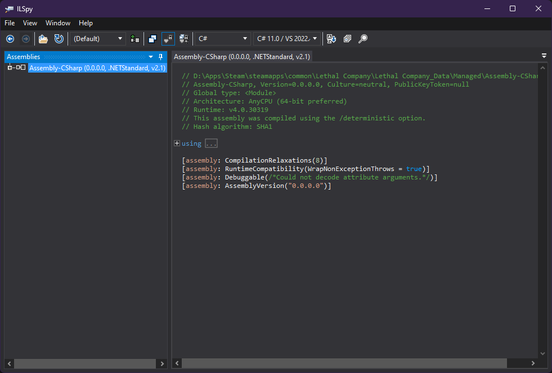The width and height of the screenshot is (552, 373).
Task: Click the copy-code stacked-pages icon
Action: pyautogui.click(x=347, y=39)
